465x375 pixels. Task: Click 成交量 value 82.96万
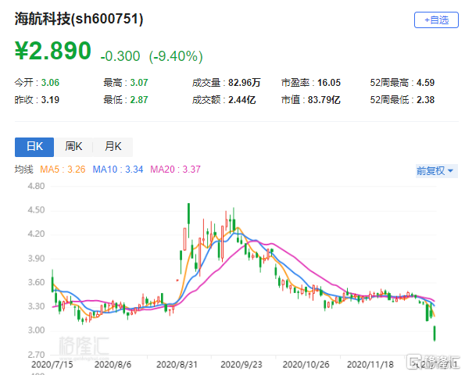(244, 82)
